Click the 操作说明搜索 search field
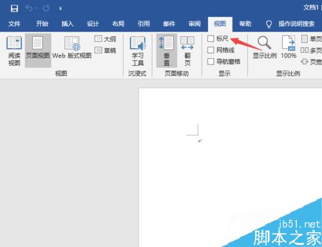 click(296, 24)
